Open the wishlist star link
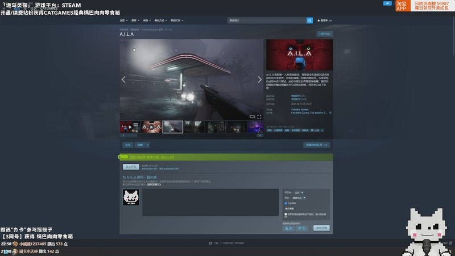This screenshot has height=256, width=455. tap(324, 20)
